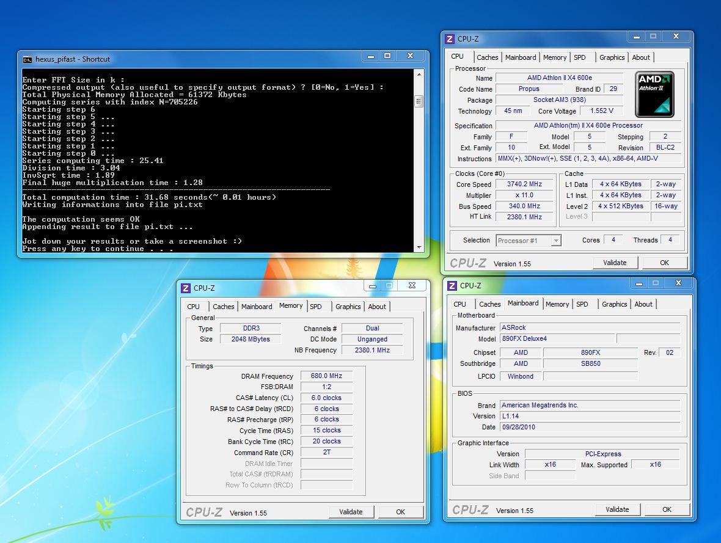This screenshot has width=721, height=543.
Task: Click the memory Size value 2048 MBytes
Action: pos(251,340)
